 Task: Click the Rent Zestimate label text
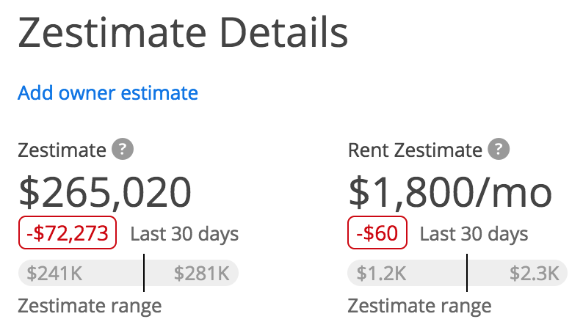(415, 150)
